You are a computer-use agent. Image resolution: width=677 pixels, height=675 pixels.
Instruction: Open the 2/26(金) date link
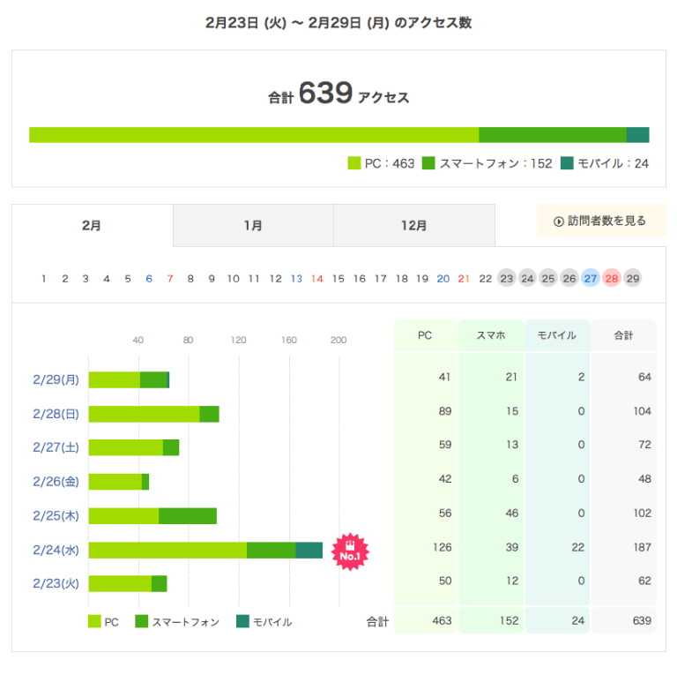coord(56,482)
